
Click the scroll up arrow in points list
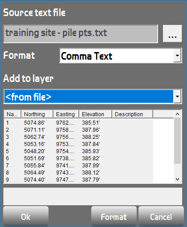click(x=177, y=114)
